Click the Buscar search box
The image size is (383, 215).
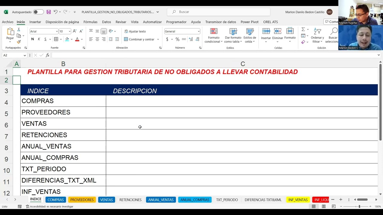pos(218,12)
